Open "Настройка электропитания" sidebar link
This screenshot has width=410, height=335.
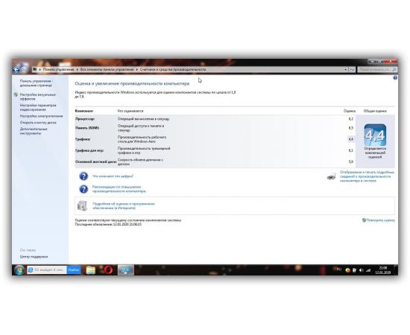point(41,116)
